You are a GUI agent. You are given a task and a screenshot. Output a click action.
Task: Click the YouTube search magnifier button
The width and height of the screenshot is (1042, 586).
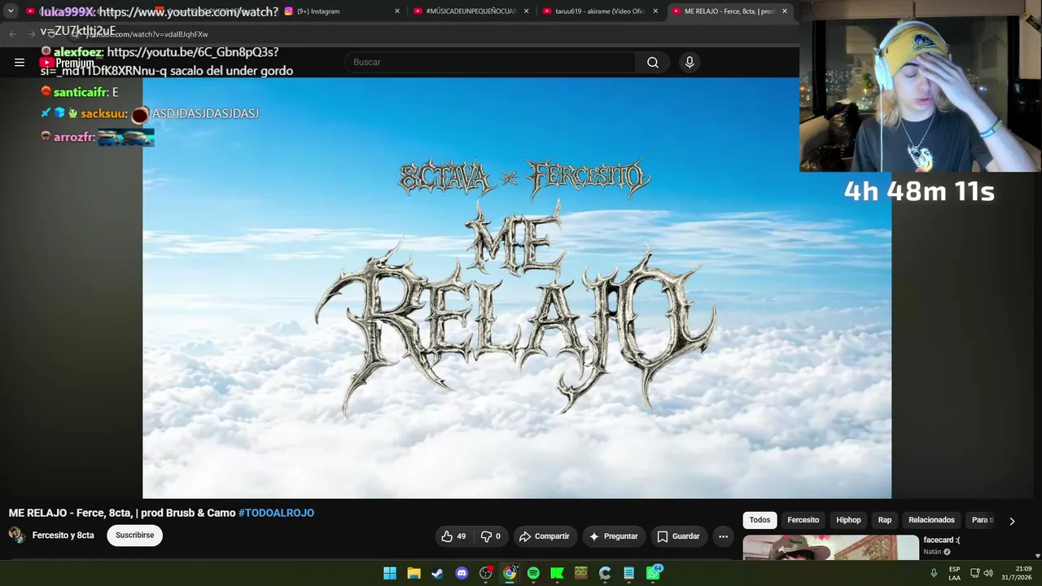(x=653, y=63)
